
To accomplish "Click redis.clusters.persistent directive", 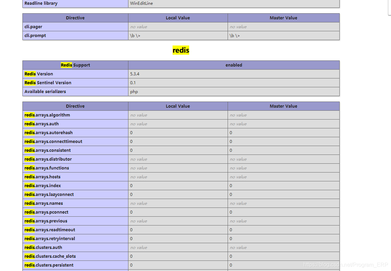I will 49,265.
